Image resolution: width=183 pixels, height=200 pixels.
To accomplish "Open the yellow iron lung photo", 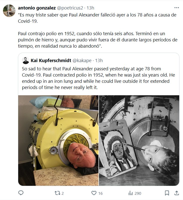I will point(58,140).
